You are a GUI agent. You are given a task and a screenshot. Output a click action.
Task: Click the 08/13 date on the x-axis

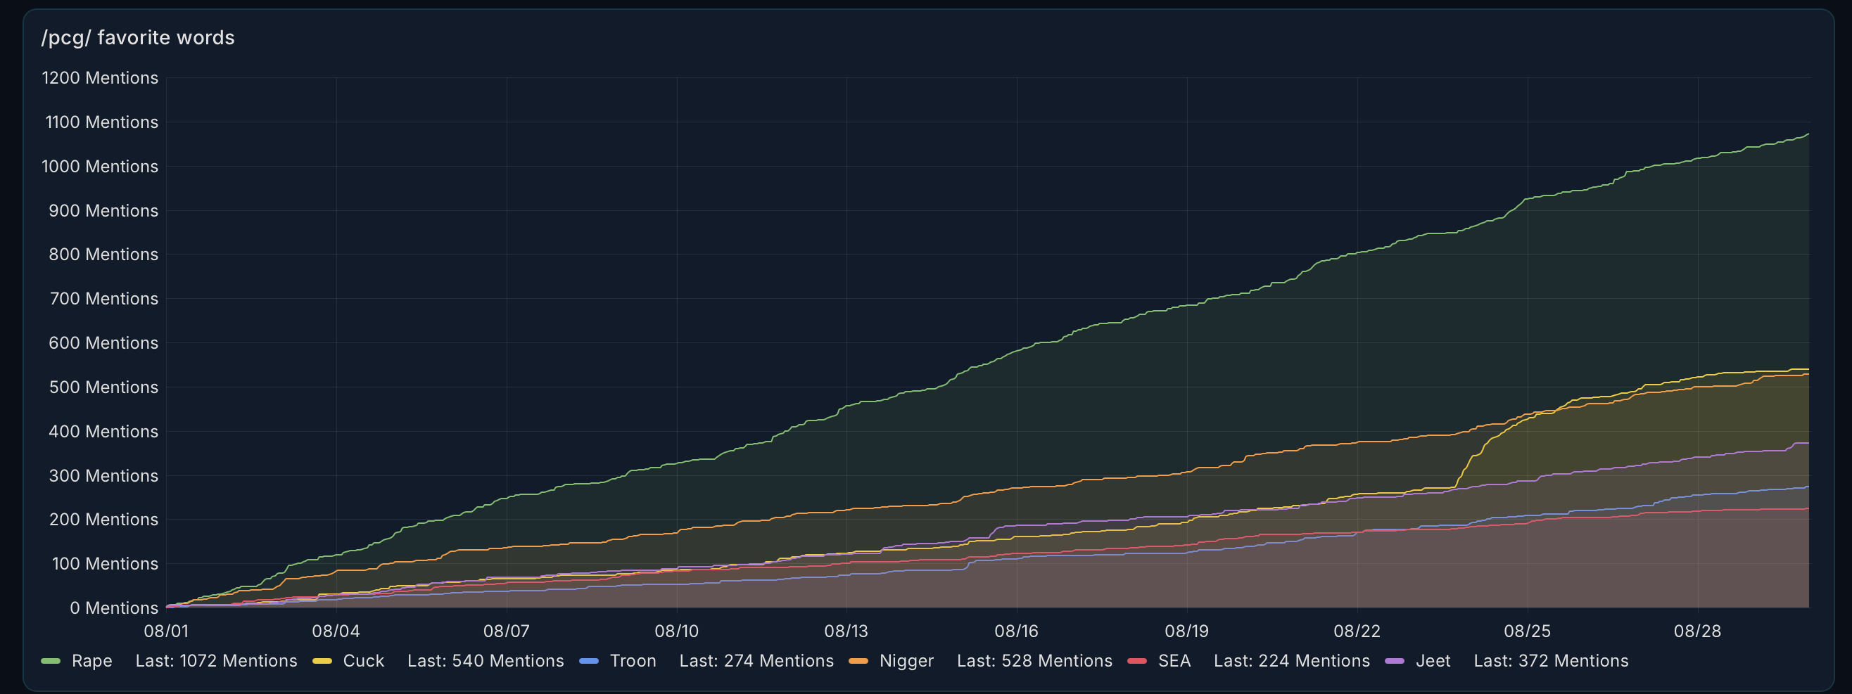[x=846, y=631]
